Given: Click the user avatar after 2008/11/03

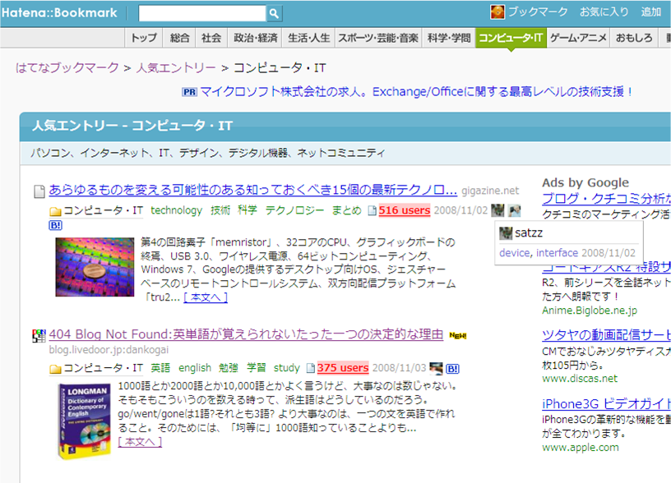Looking at the screenshot, I should click(436, 368).
